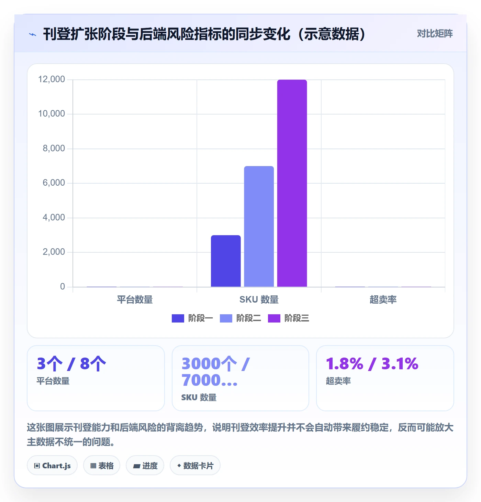Screen dimensions: 481x502
Task: Click the square icon in the Chart.js chip
Action: (37, 466)
